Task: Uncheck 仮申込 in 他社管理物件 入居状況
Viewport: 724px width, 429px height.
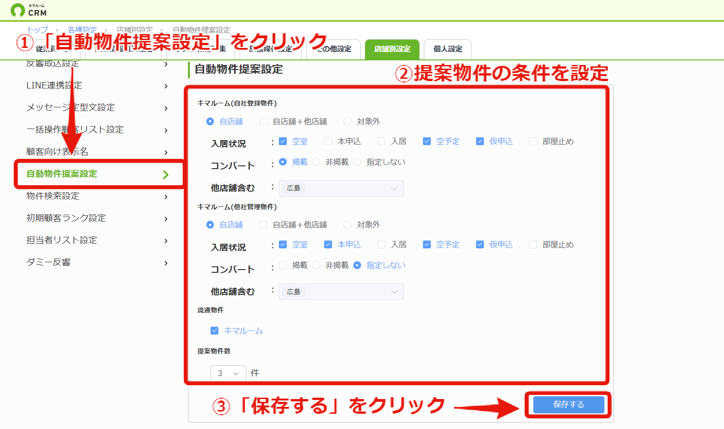Action: (x=480, y=245)
